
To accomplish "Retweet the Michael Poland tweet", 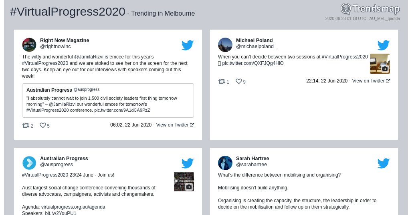I will pos(222,81).
